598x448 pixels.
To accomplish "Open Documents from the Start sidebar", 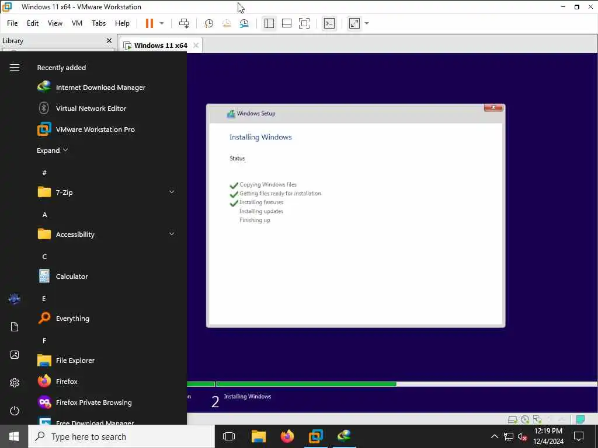I will [15, 327].
